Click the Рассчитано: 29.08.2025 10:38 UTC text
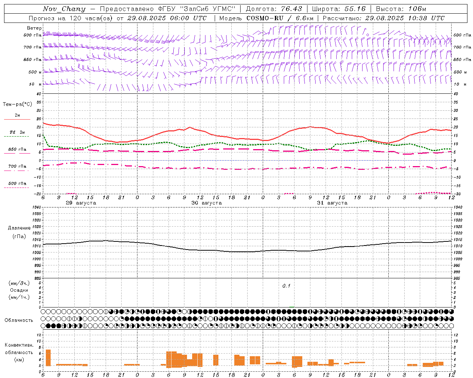 point(384,18)
